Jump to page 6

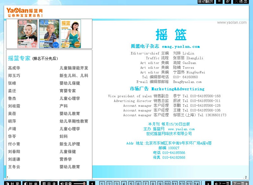[x=138, y=183]
